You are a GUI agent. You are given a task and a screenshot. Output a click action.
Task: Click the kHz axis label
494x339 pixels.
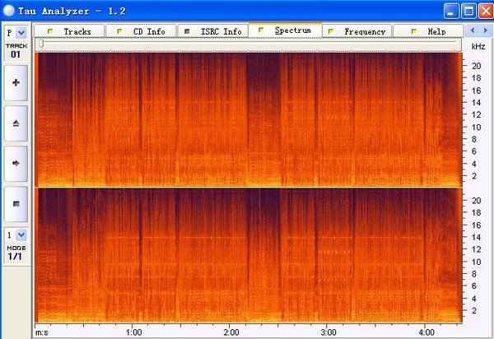coord(478,47)
